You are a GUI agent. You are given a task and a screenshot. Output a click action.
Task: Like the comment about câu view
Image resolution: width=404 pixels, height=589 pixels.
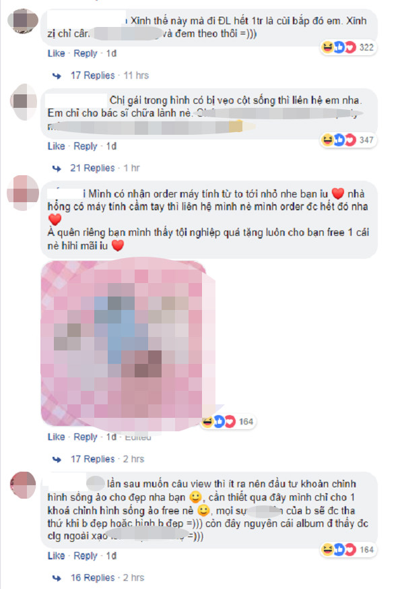coord(57,555)
